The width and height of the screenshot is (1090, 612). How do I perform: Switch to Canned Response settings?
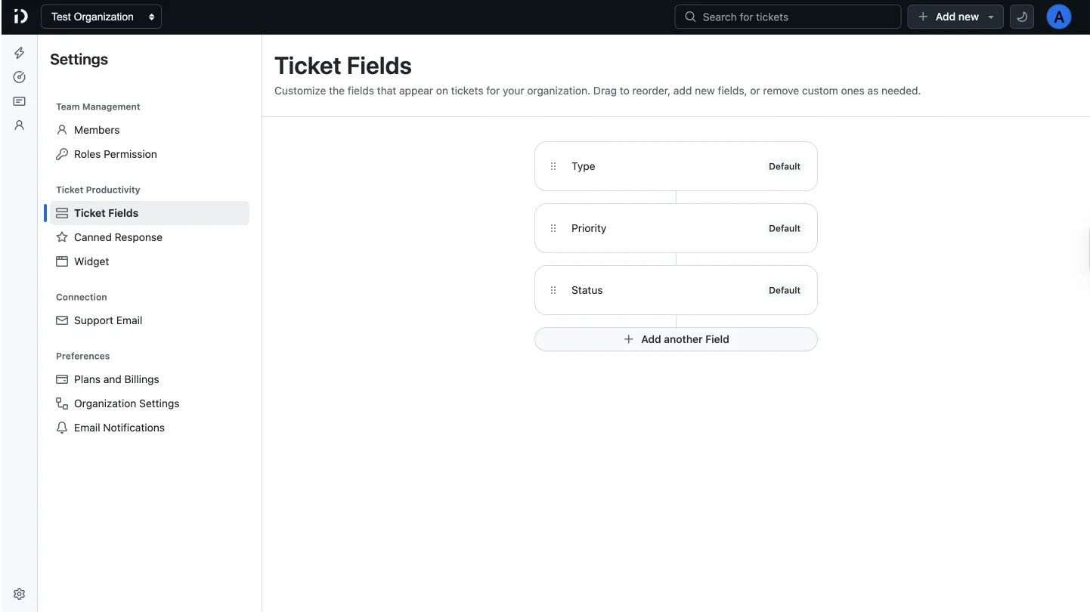[x=117, y=236]
